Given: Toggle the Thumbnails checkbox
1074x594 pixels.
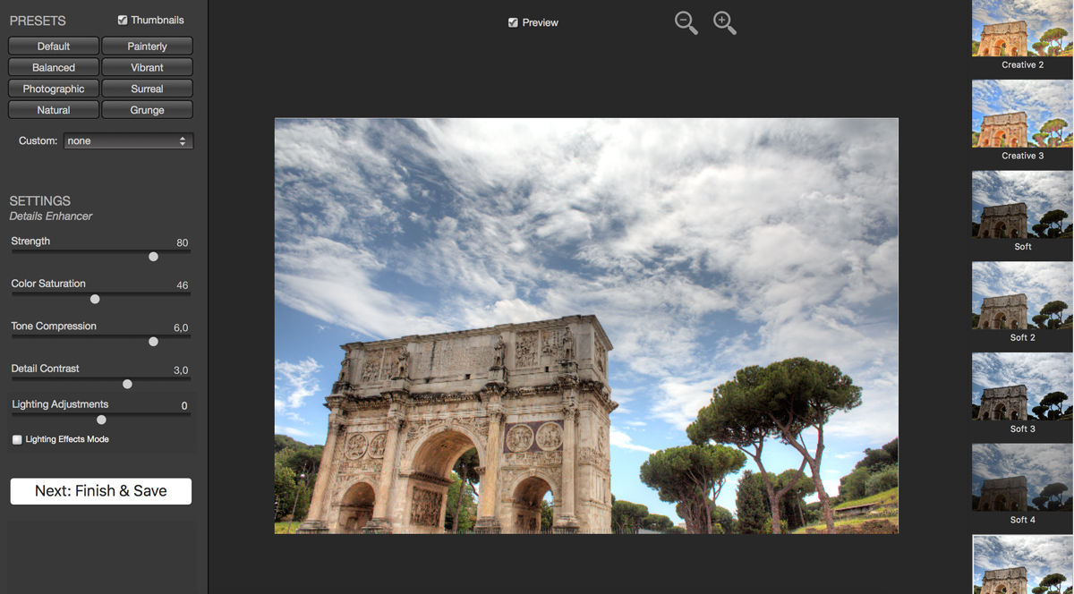Looking at the screenshot, I should (123, 20).
